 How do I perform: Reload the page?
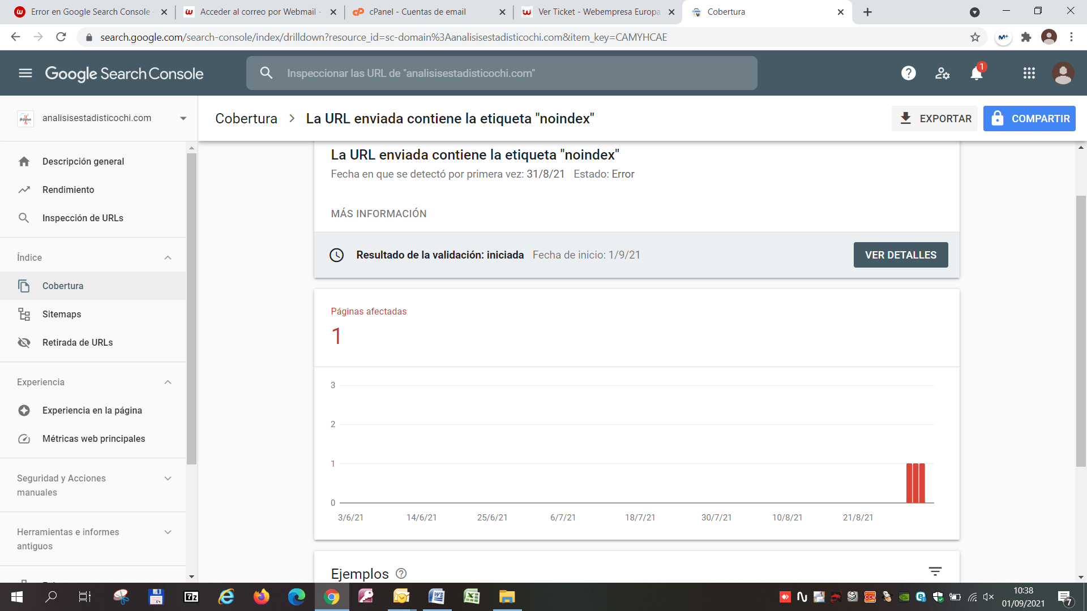tap(61, 37)
